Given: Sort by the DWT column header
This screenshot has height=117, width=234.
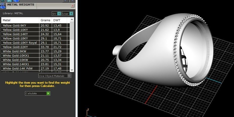Looking at the screenshot, I should (59, 20).
